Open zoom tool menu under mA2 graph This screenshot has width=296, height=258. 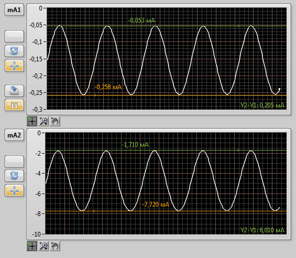coord(43,246)
